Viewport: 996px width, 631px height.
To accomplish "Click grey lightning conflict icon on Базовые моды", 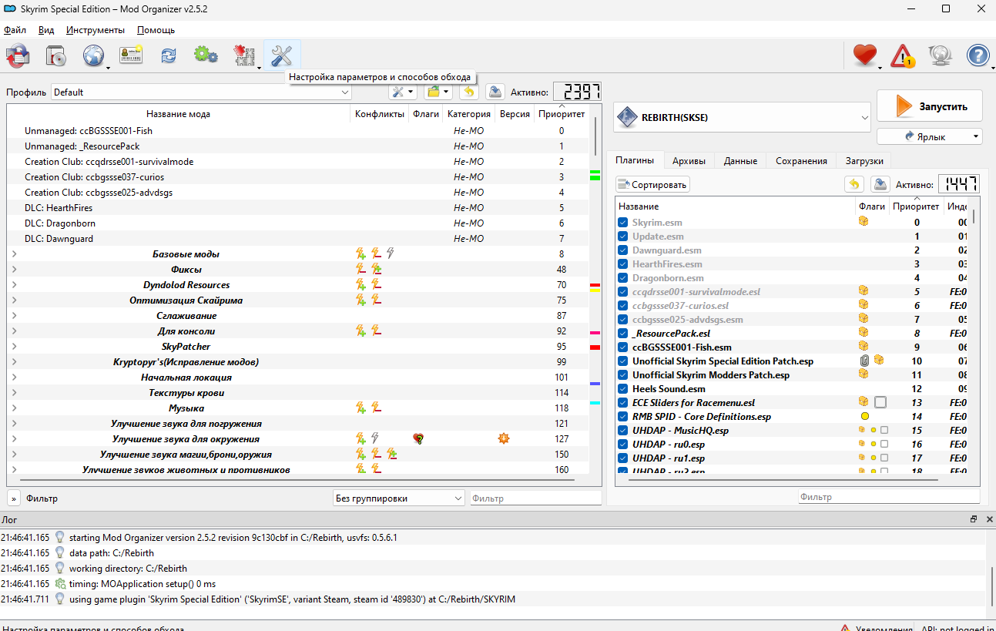I will (391, 253).
